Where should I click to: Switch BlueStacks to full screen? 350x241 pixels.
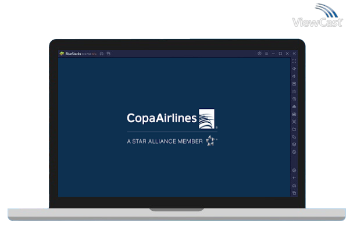(294, 61)
